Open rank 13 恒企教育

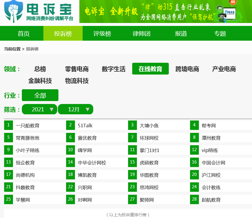click(25, 163)
